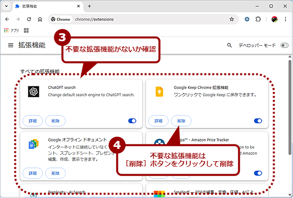
Task: Click the ChatGPT search extension icon
Action: tap(34, 91)
